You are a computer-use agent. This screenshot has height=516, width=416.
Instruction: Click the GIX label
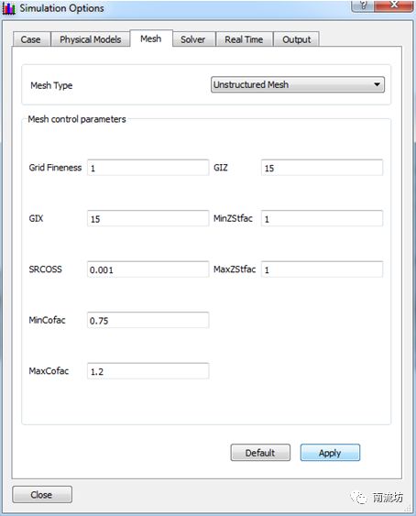pos(37,218)
